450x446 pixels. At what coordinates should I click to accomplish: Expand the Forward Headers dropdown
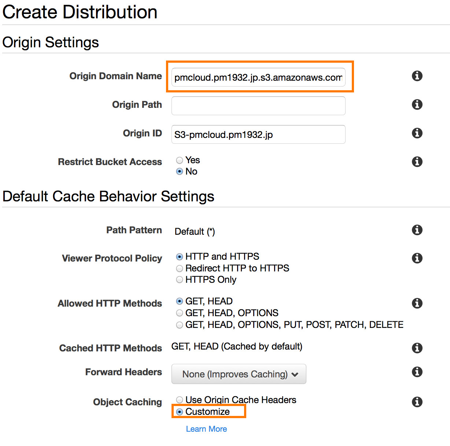point(239,374)
